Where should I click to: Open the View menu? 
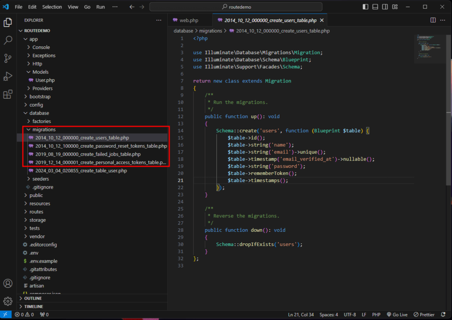point(73,7)
